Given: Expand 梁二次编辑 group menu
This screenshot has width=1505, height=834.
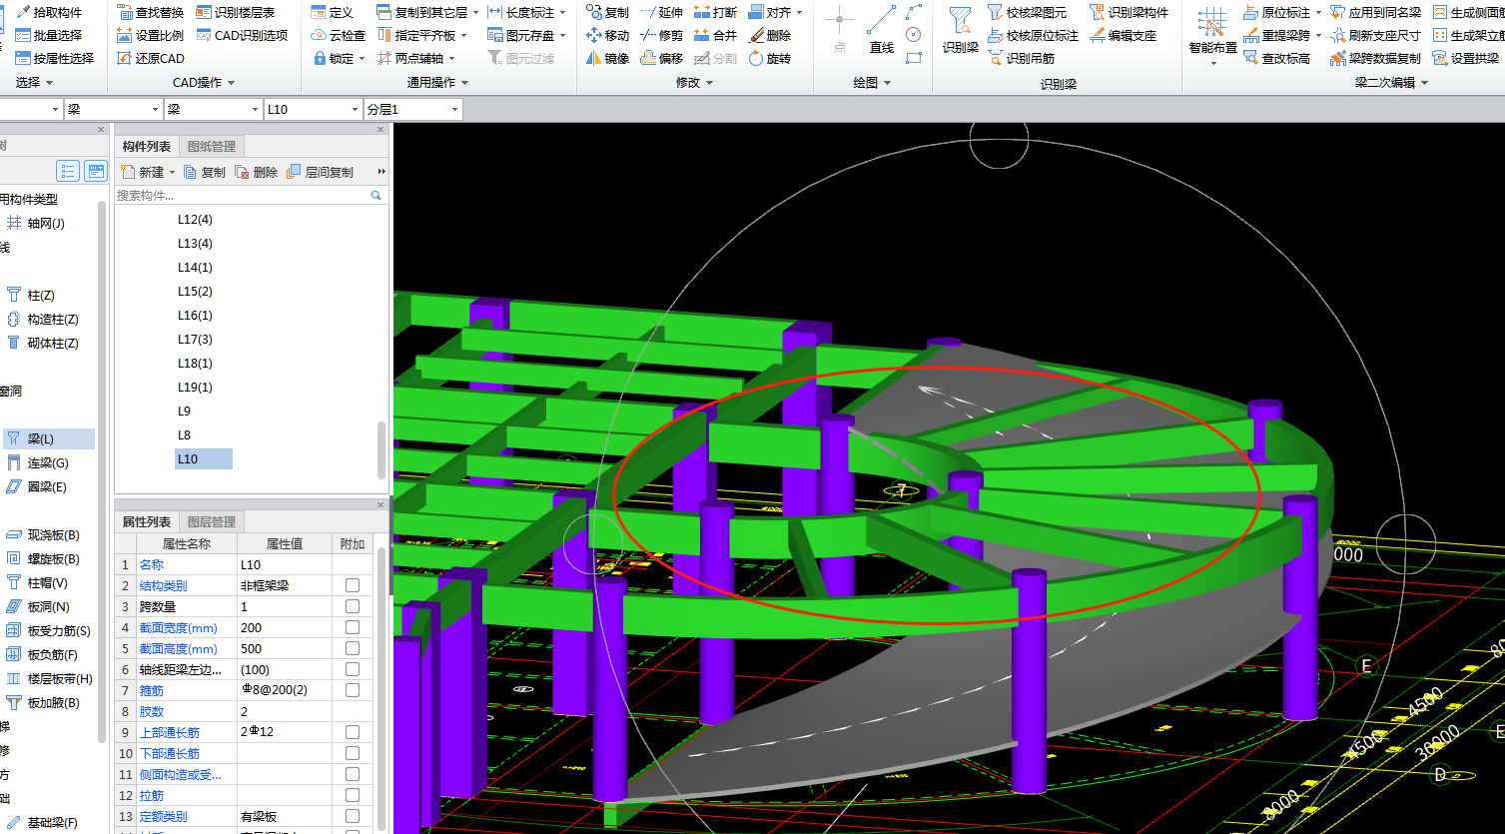Looking at the screenshot, I should [1391, 83].
